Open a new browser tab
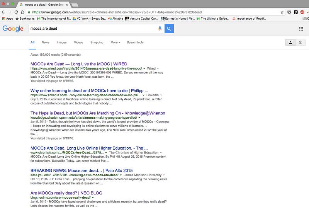Screen dimensions: 309x208 [x=75, y=5]
